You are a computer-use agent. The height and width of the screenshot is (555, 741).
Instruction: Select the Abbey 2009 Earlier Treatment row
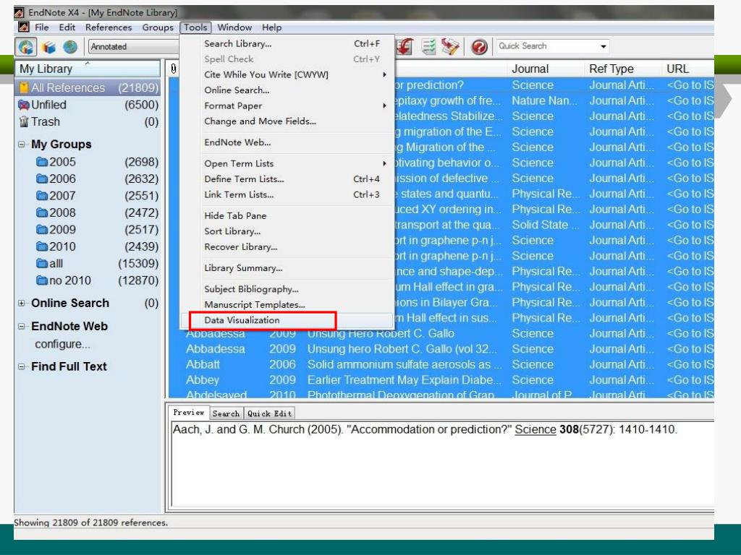point(441,380)
